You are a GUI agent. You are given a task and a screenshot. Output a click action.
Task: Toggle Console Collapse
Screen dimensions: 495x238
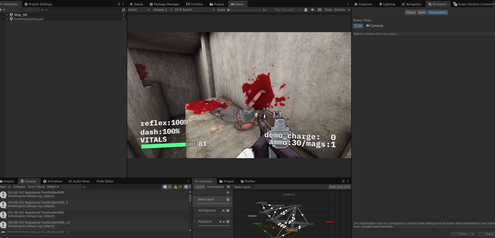pyautogui.click(x=19, y=187)
